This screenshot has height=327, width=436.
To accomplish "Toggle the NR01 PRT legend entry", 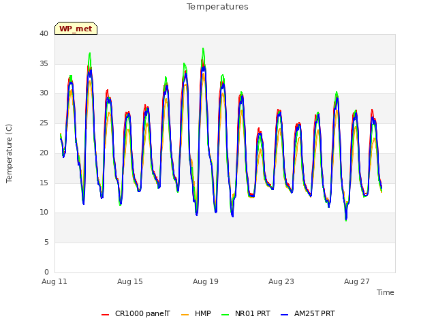I will 245,313.
